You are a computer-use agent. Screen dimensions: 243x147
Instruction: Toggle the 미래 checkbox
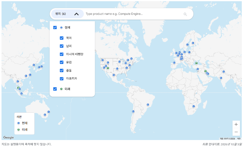(55, 89)
